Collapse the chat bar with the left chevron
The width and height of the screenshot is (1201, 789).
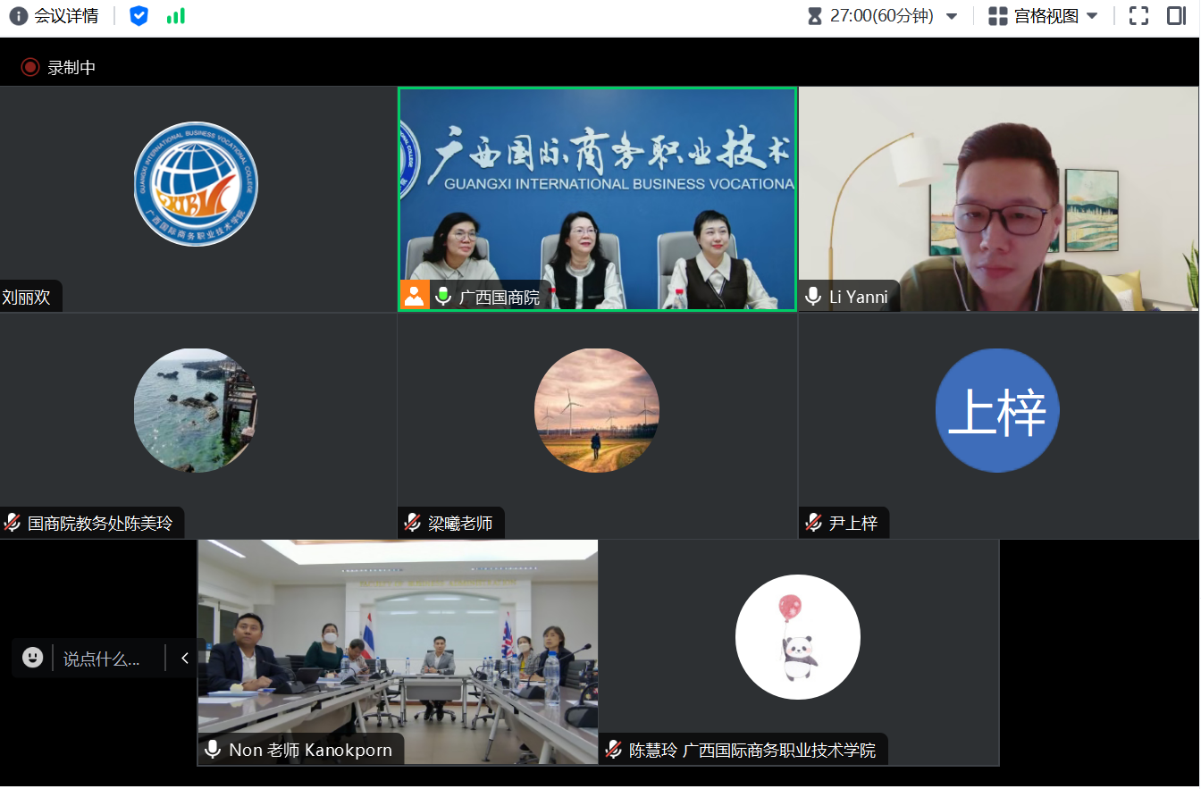click(x=185, y=659)
